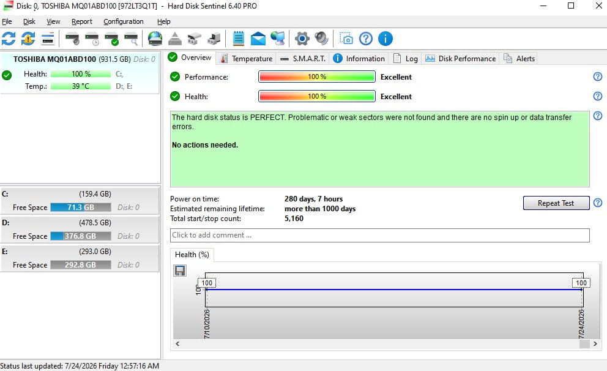Save the health graph with floppy icon

pyautogui.click(x=180, y=271)
